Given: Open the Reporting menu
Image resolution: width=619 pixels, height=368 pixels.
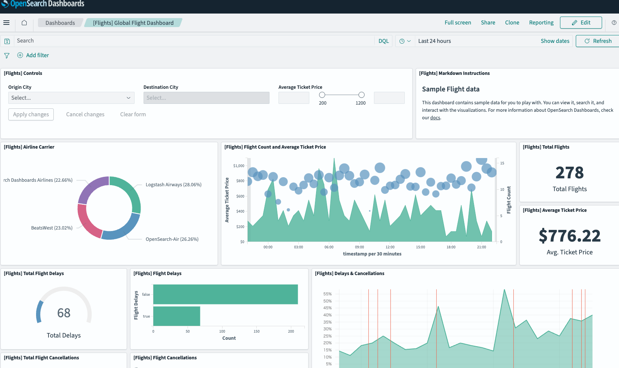Looking at the screenshot, I should [x=541, y=23].
